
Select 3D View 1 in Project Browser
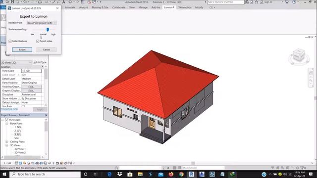pyautogui.click(x=20, y=149)
